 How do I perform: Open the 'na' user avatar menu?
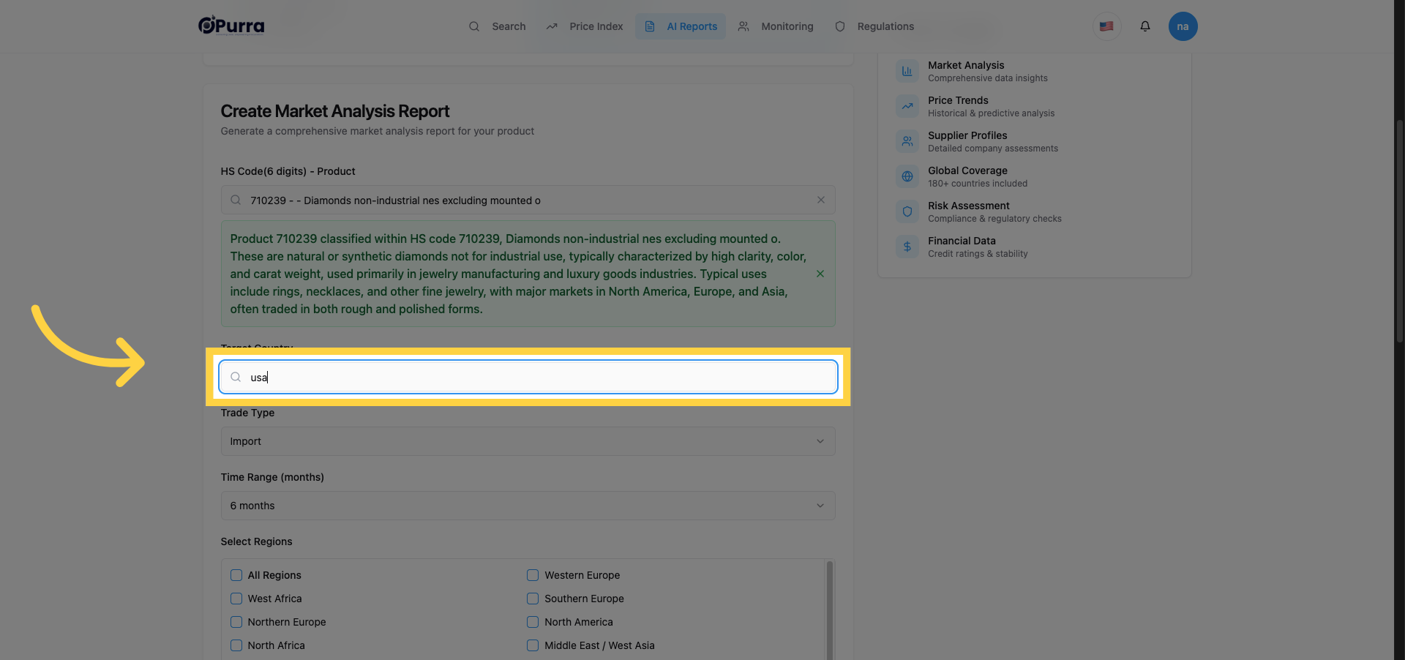click(x=1183, y=26)
